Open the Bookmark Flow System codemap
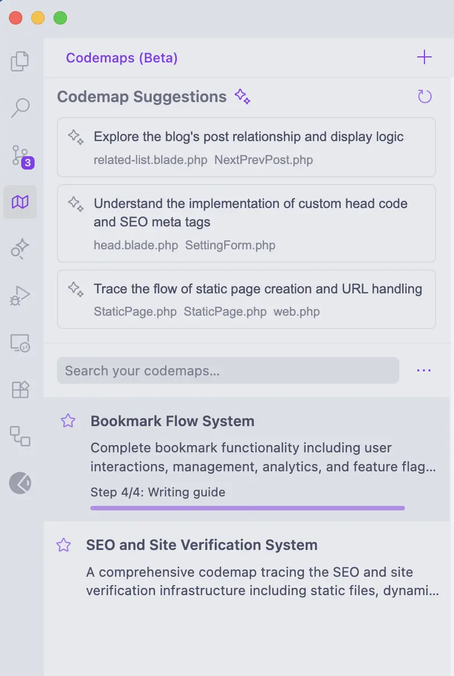The height and width of the screenshot is (676, 454). click(172, 421)
